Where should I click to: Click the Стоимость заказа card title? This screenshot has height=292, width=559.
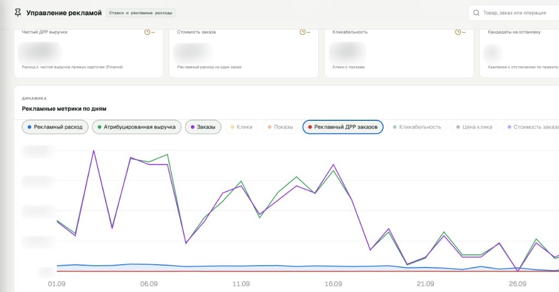point(197,32)
